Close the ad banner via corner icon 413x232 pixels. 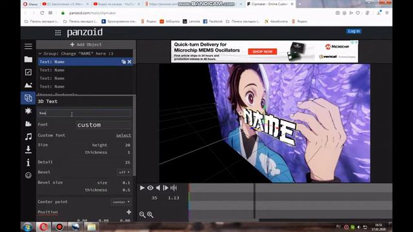(x=356, y=42)
